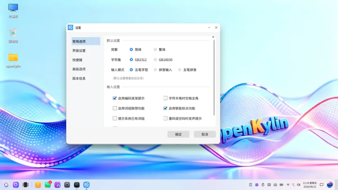Choose the GB2312 character set

[x=131, y=60]
